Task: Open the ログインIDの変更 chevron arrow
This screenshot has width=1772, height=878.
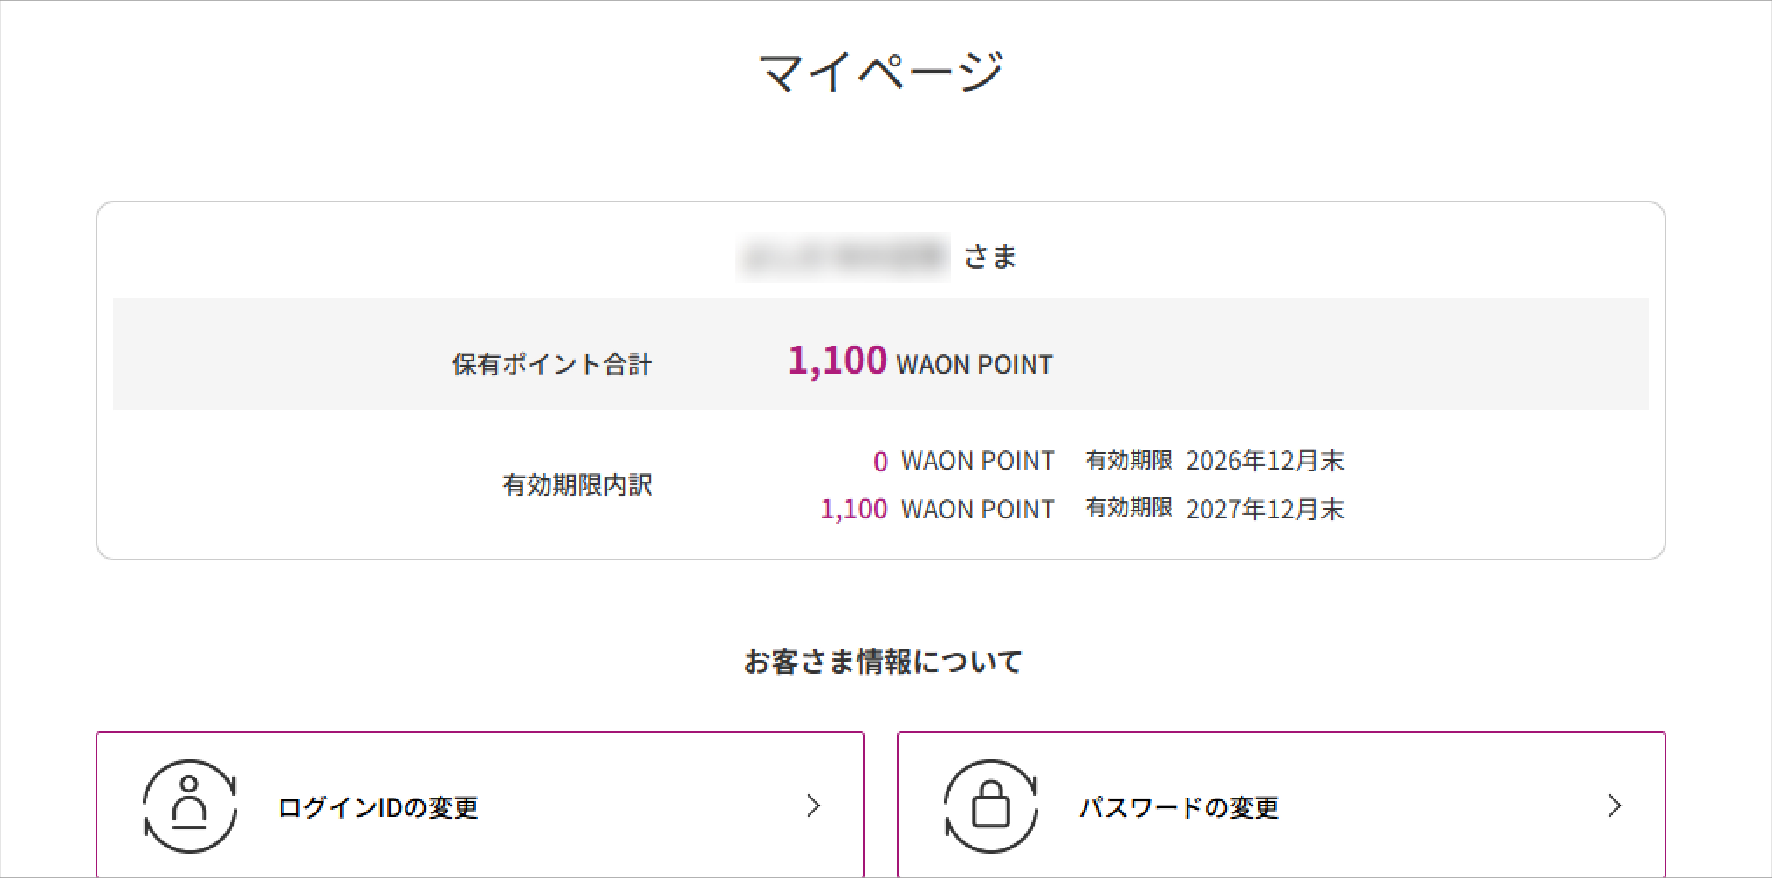Action: pyautogui.click(x=814, y=806)
